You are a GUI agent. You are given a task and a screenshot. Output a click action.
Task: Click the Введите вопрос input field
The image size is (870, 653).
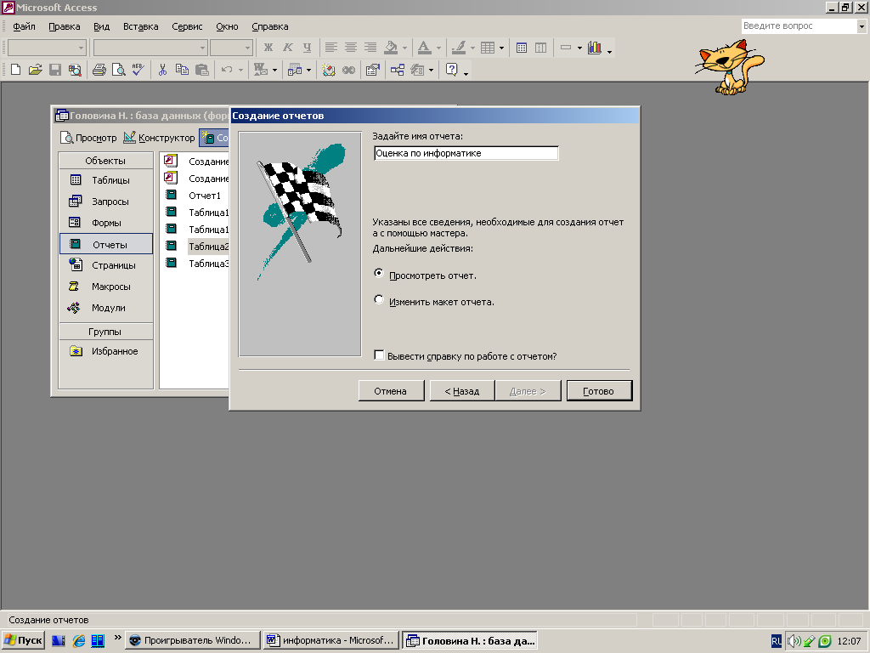tap(799, 26)
